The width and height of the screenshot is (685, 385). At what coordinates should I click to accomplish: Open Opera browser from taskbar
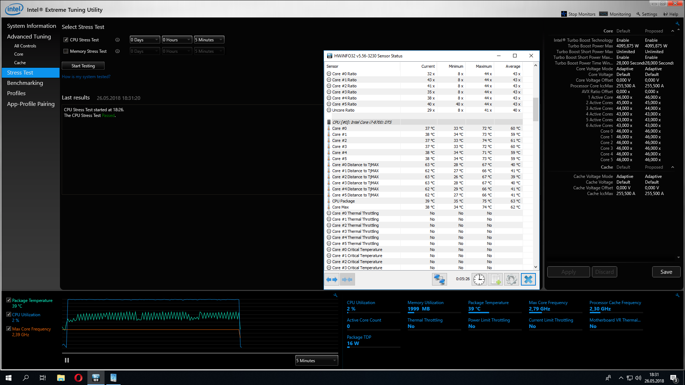click(78, 378)
